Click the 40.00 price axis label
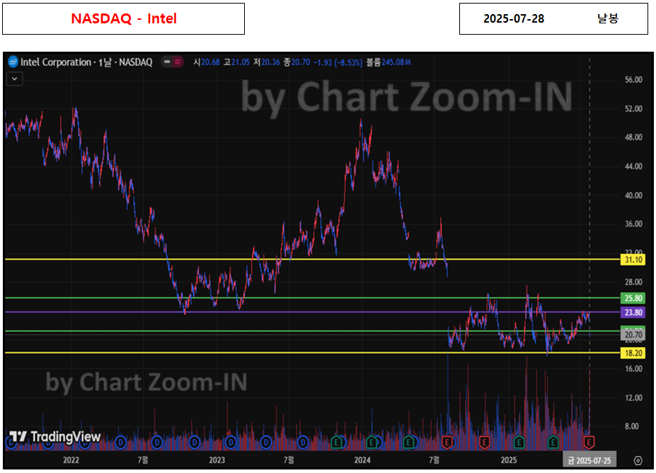Screen dimensions: 656x473 click(633, 195)
